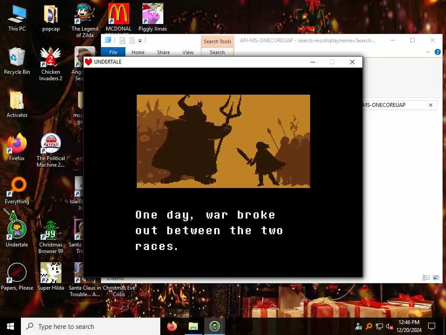This screenshot has height=335, width=446.
Task: Open network status tray icon
Action: 379,326
